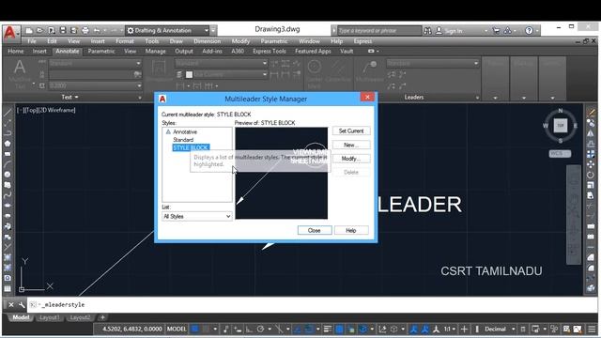Select the Annotative style in list
Viewport: 601px width, 338px height.
[185, 131]
